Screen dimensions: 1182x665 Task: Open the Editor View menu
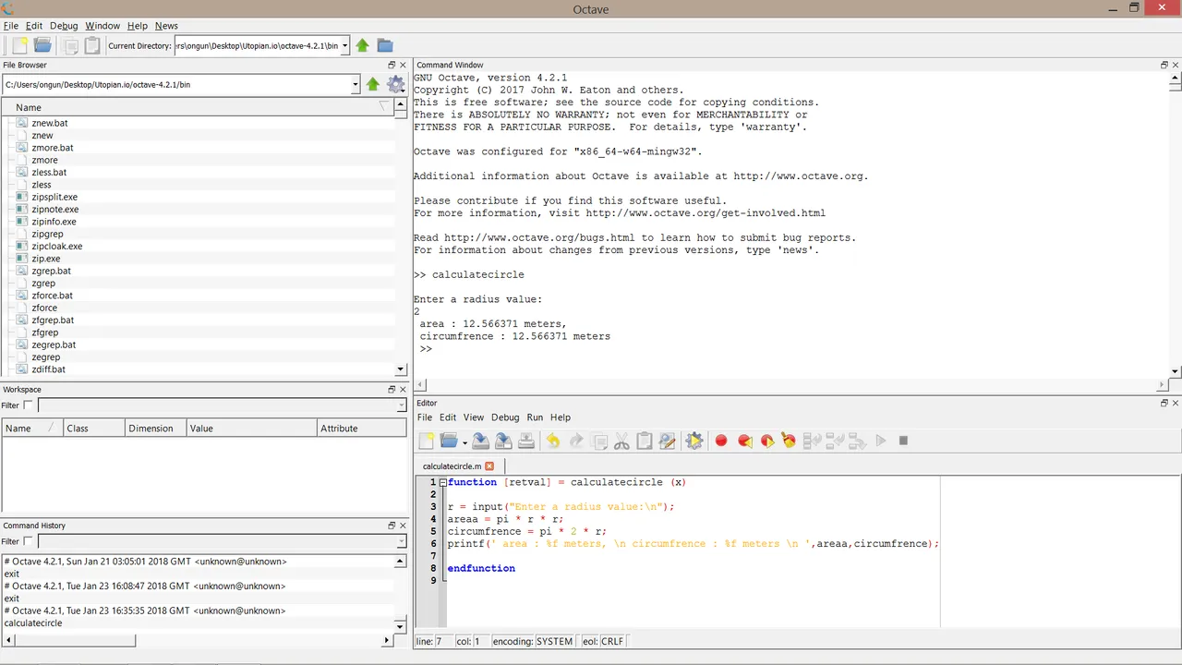474,417
